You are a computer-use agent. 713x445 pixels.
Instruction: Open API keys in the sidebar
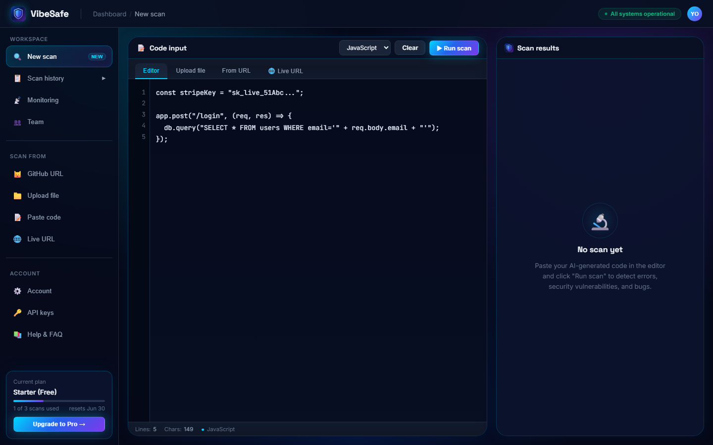59,313
